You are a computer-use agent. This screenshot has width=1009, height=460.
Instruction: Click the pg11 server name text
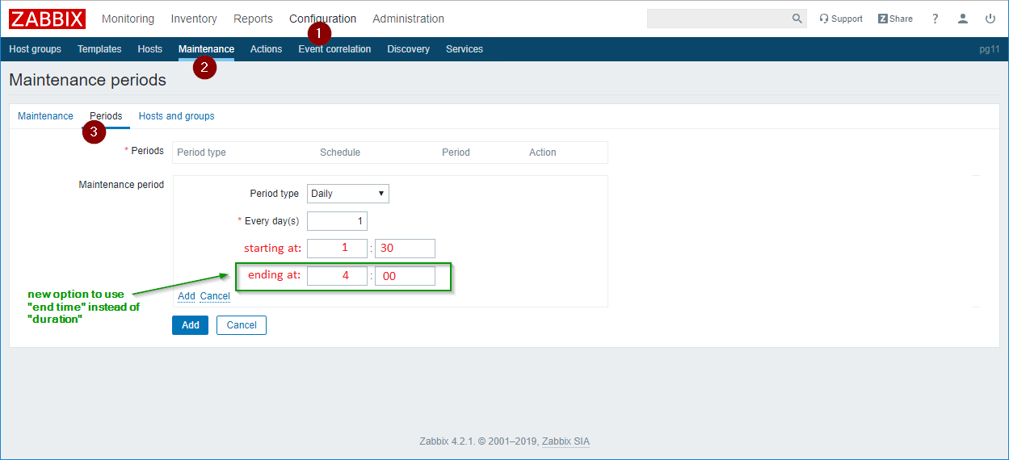(990, 49)
